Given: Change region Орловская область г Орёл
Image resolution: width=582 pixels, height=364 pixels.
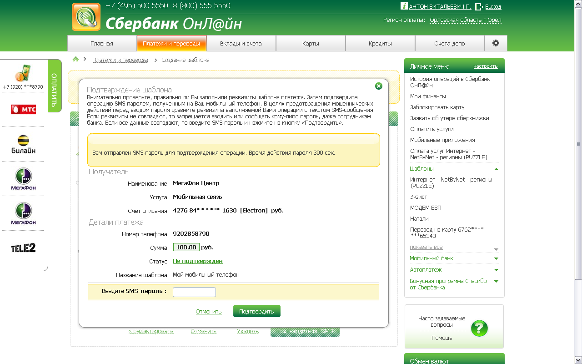Looking at the screenshot, I should (x=466, y=20).
